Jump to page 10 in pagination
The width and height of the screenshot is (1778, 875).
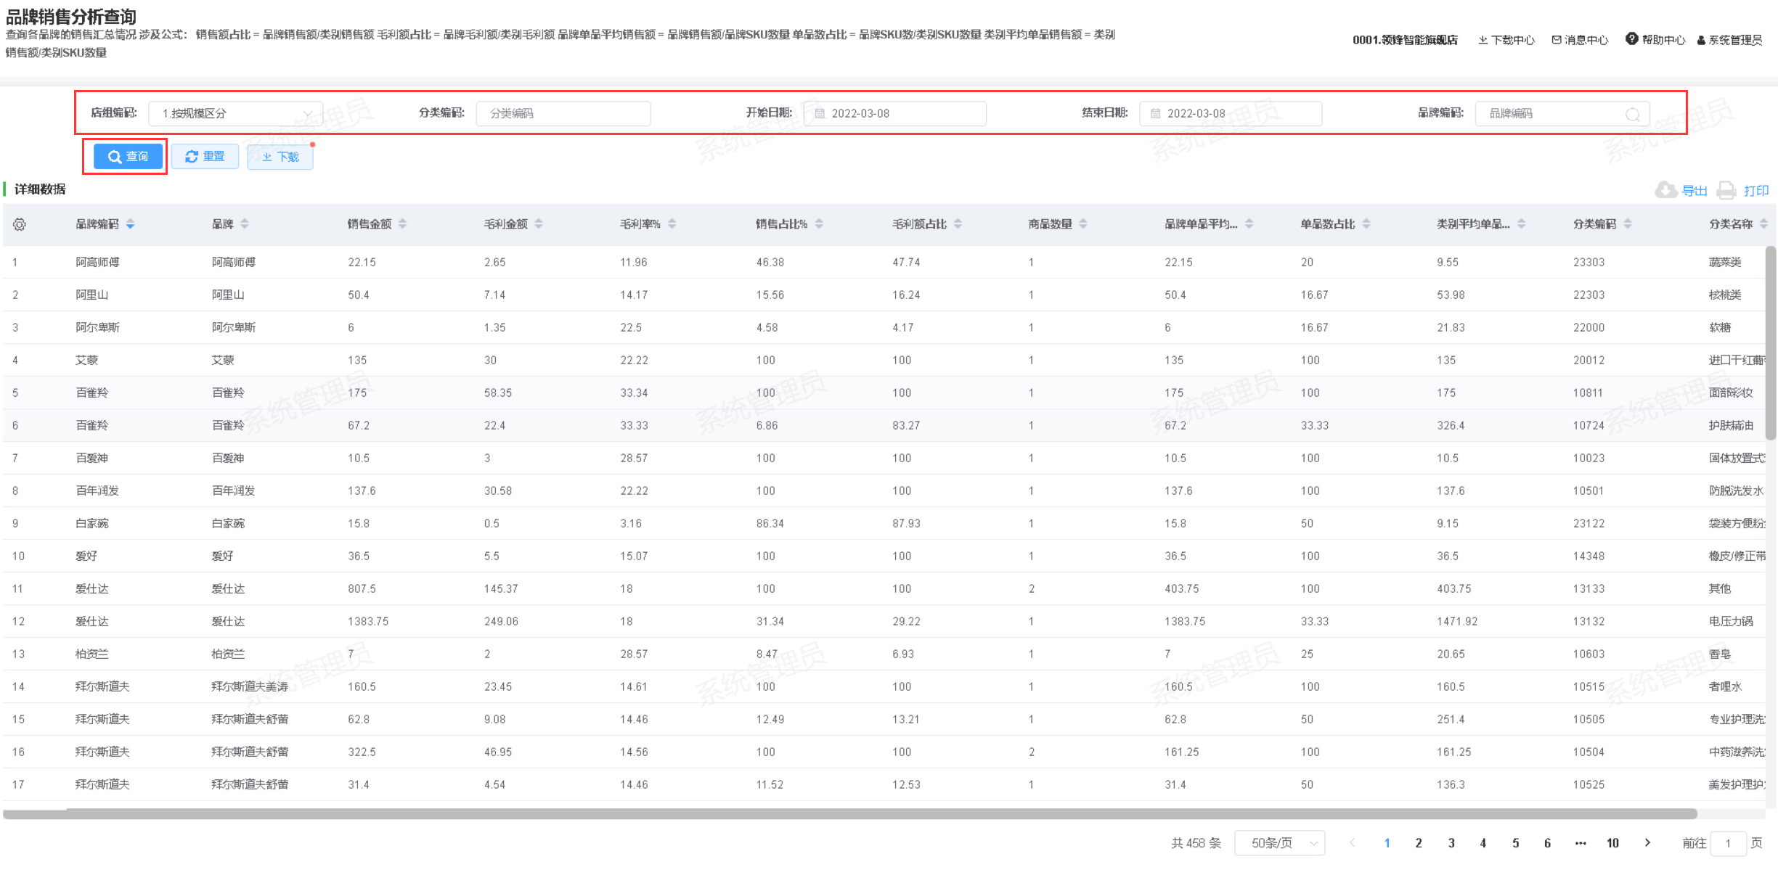[1612, 843]
